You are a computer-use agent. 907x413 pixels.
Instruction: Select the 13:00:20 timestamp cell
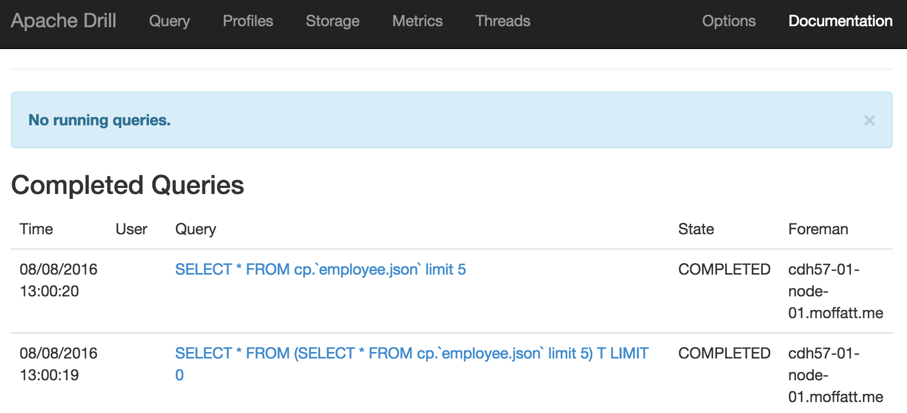58,280
